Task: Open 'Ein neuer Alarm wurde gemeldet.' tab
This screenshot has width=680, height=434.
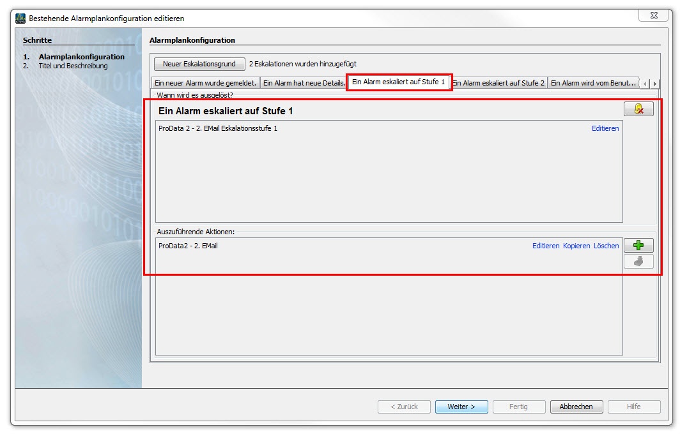Action: coord(206,83)
